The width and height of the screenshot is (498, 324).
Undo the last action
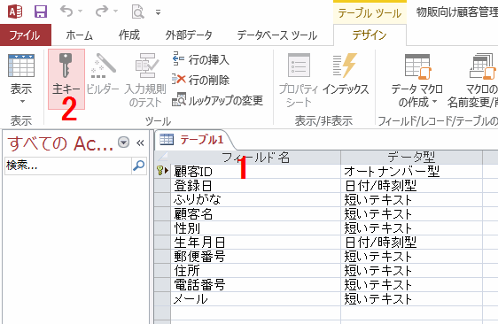(66, 12)
